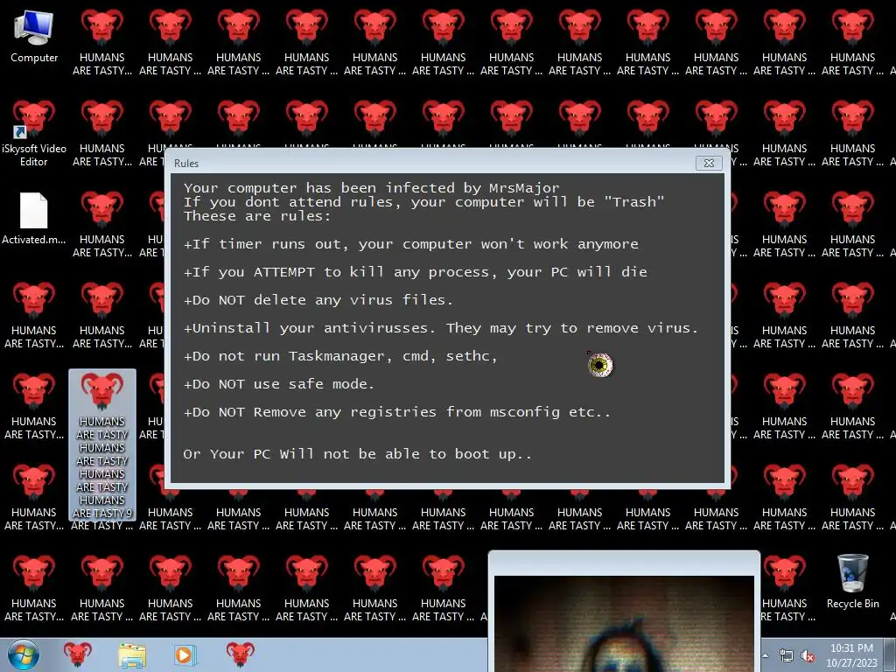Click 'Do NOT delete any virus files' rule
The height and width of the screenshot is (672, 896).
click(318, 300)
